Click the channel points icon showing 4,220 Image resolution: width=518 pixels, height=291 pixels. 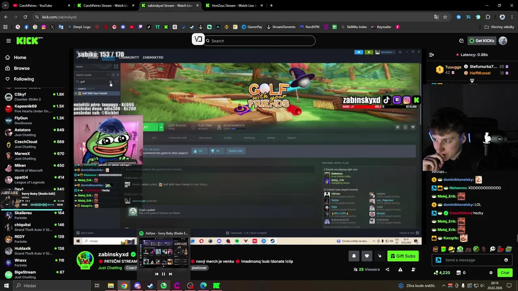(436, 273)
